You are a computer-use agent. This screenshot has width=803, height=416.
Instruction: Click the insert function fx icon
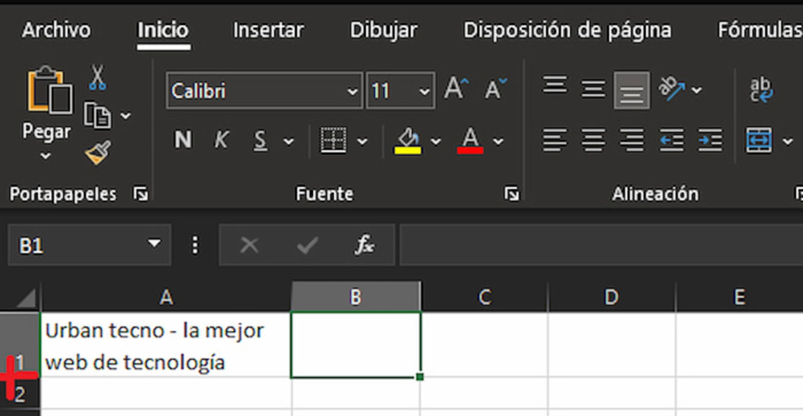[364, 245]
